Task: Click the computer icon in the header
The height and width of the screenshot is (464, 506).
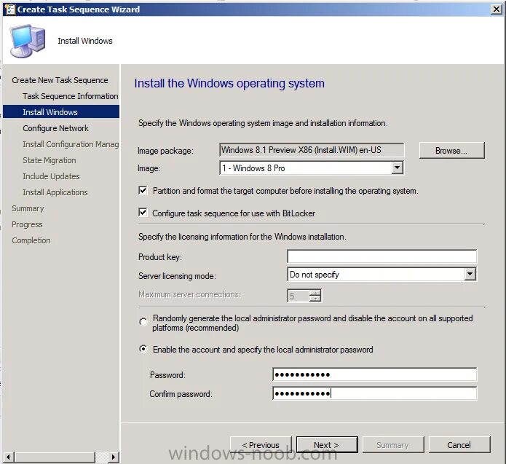Action: [28, 41]
